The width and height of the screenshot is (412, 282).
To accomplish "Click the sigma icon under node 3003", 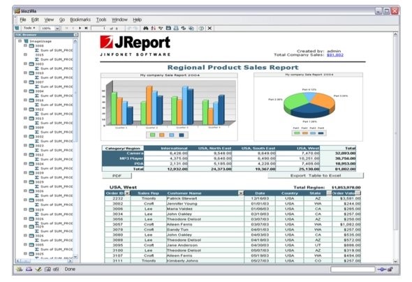I will tap(37, 68).
